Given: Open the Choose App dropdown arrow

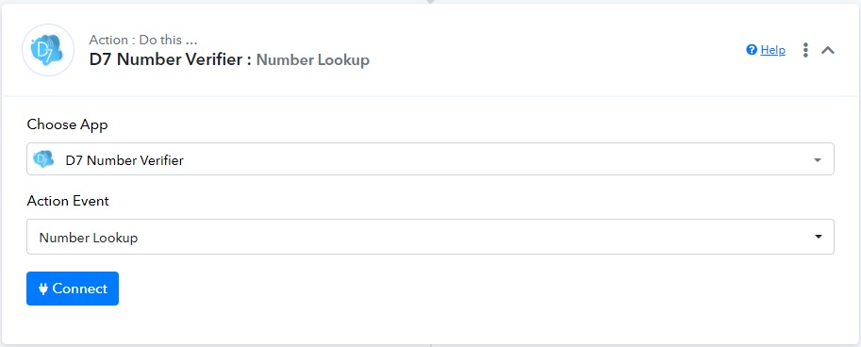Looking at the screenshot, I should pos(818,160).
